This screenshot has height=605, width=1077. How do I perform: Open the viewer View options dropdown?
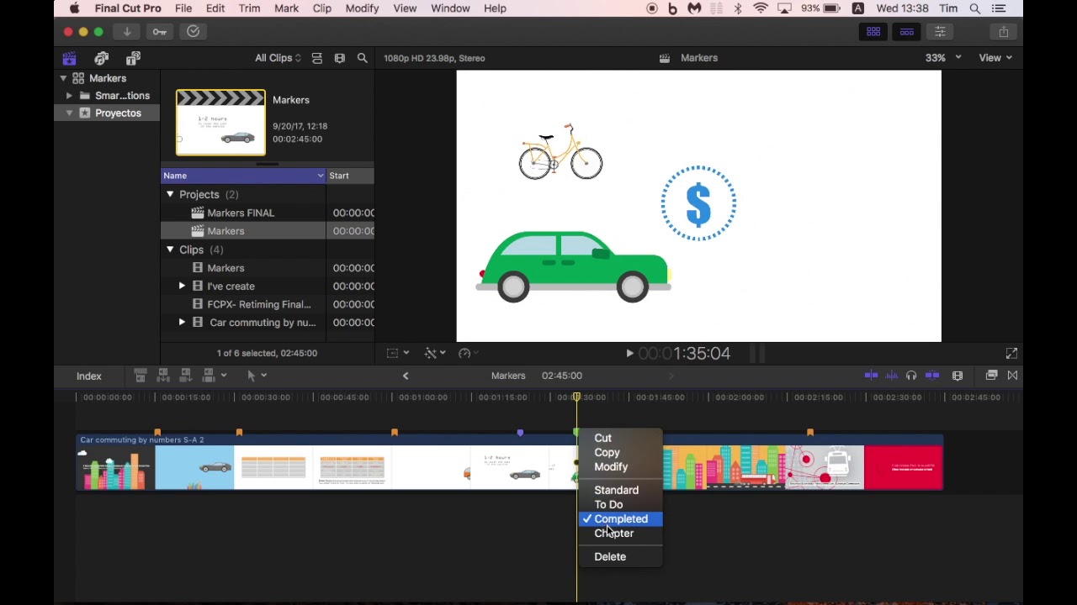click(995, 58)
